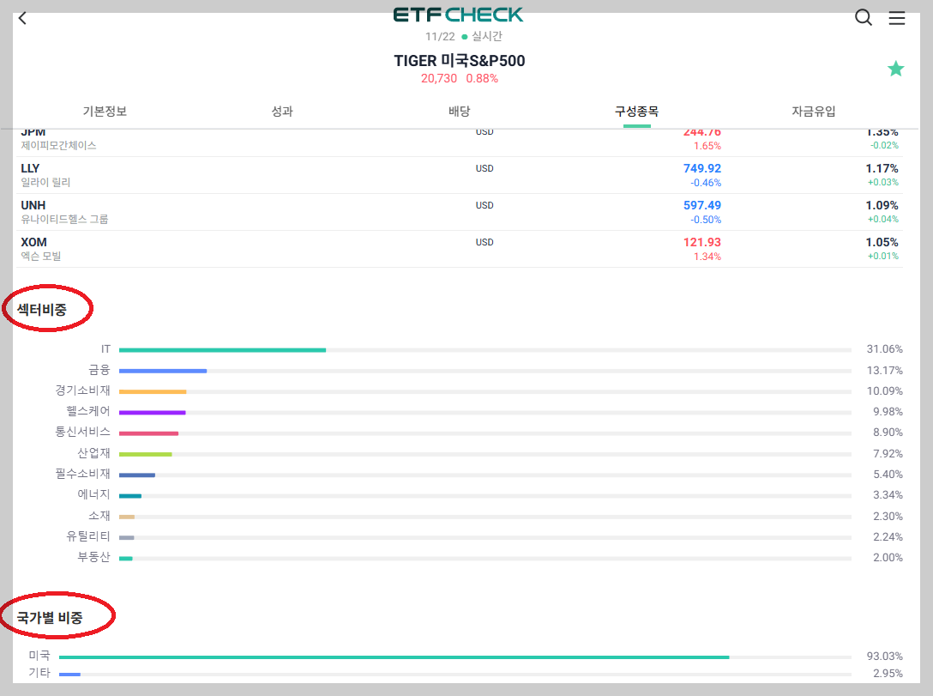The width and height of the screenshot is (933, 696).
Task: Click the 미국 weight 93.03%
Action: tap(885, 657)
